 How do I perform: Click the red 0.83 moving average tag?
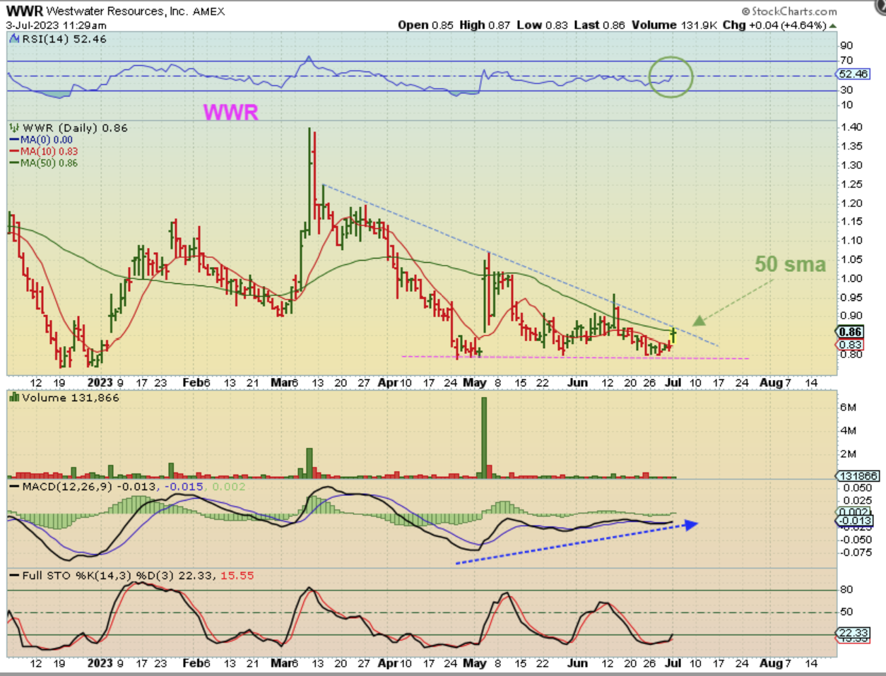click(x=850, y=345)
